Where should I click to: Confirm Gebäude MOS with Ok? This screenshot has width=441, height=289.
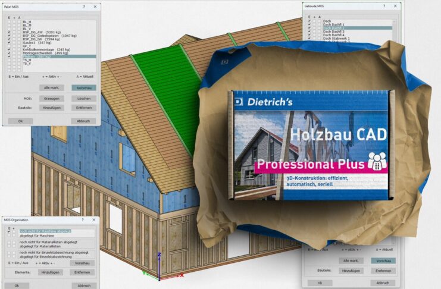coord(320,283)
